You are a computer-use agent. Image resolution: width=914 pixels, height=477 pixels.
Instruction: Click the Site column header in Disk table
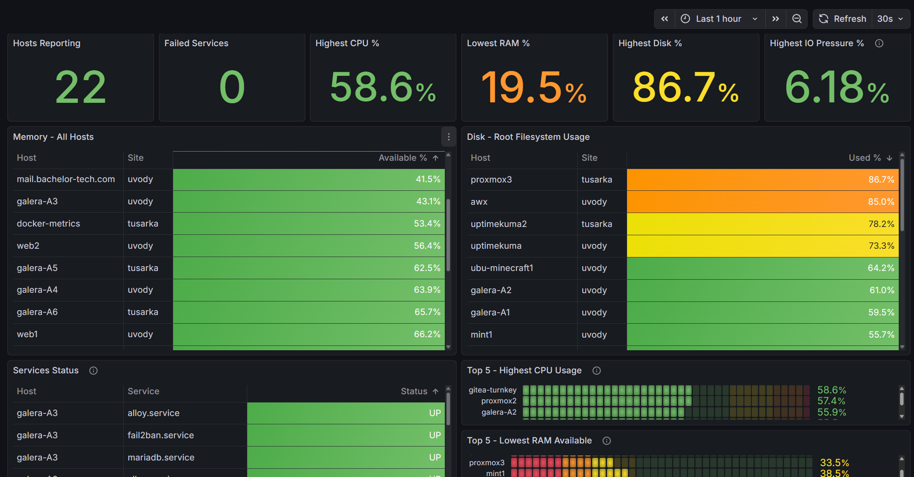pos(589,158)
